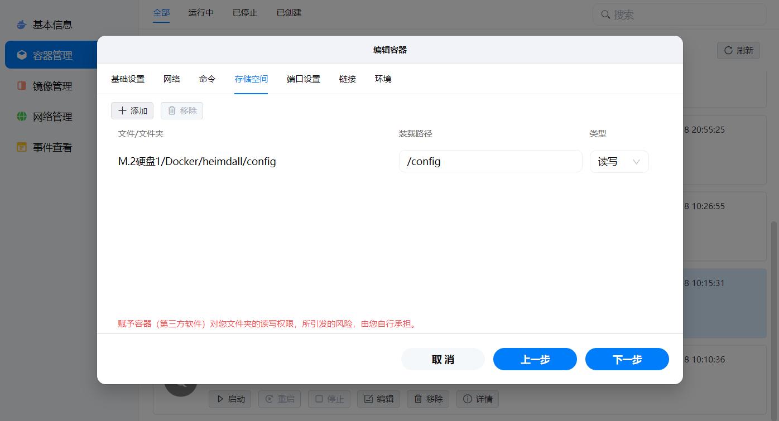Open 基本信息 via the Docker whale icon
779x421 pixels.
(21, 25)
